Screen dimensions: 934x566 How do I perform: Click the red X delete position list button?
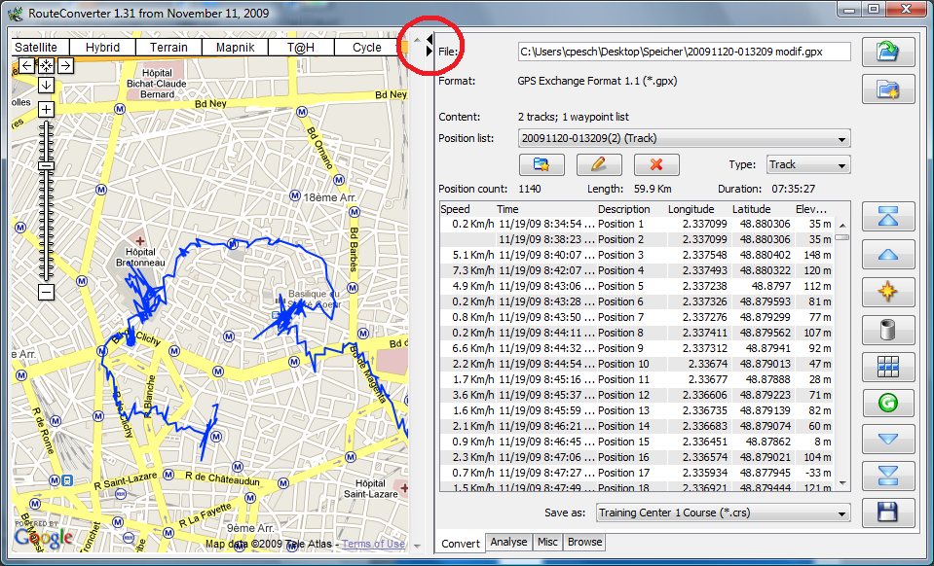tap(656, 164)
